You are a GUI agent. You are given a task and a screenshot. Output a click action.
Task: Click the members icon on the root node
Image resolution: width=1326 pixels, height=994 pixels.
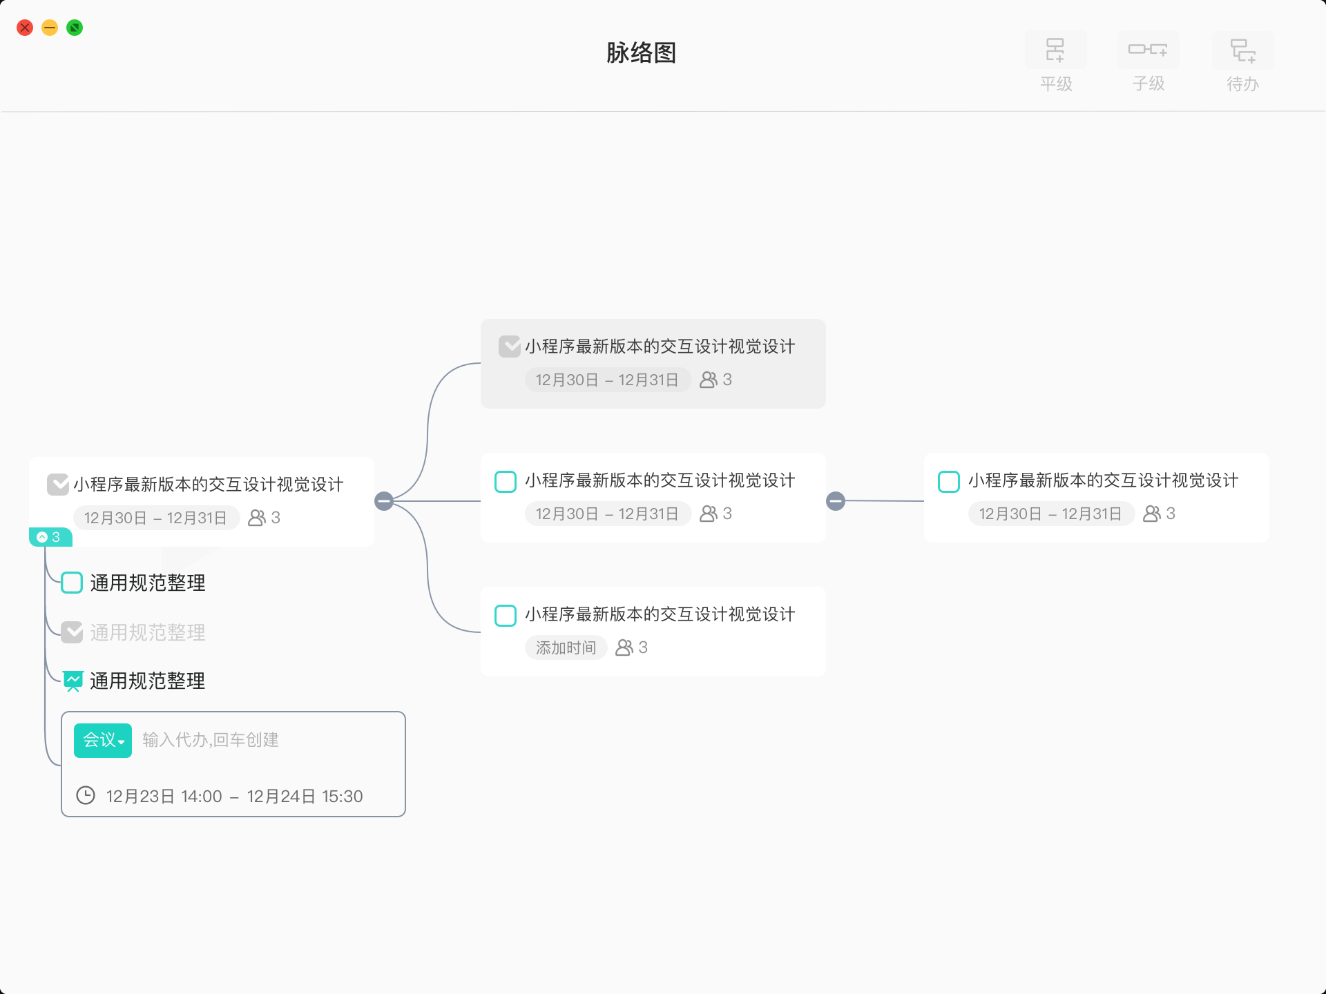tap(257, 518)
